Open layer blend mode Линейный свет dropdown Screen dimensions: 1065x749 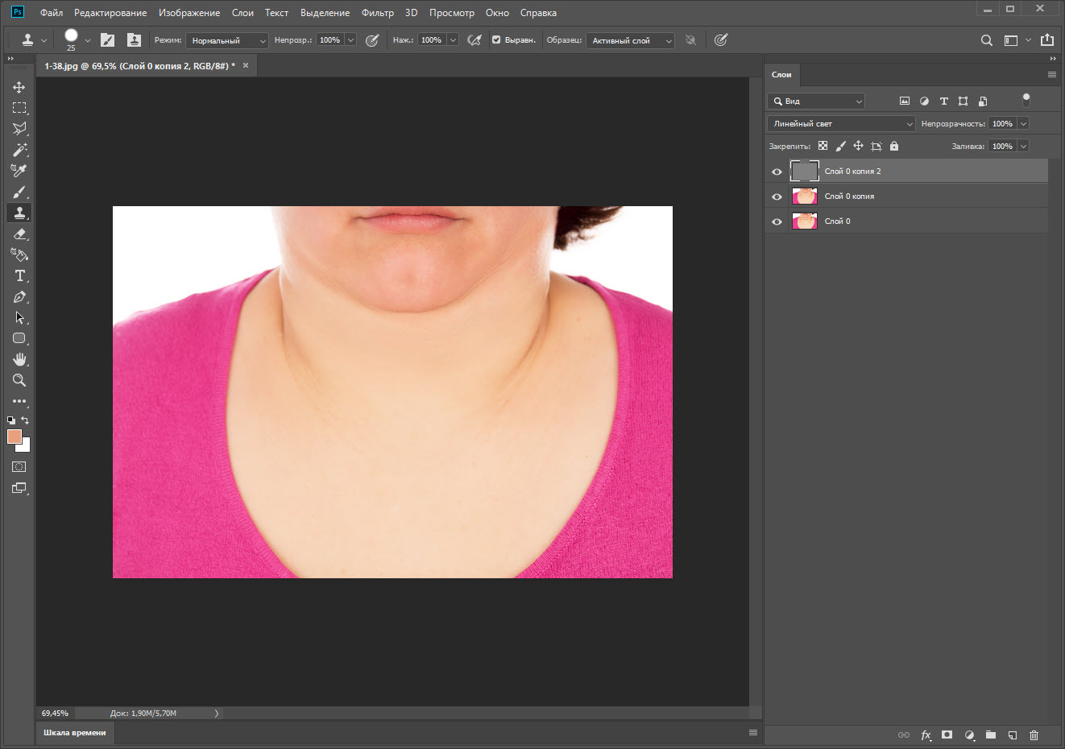pyautogui.click(x=841, y=124)
